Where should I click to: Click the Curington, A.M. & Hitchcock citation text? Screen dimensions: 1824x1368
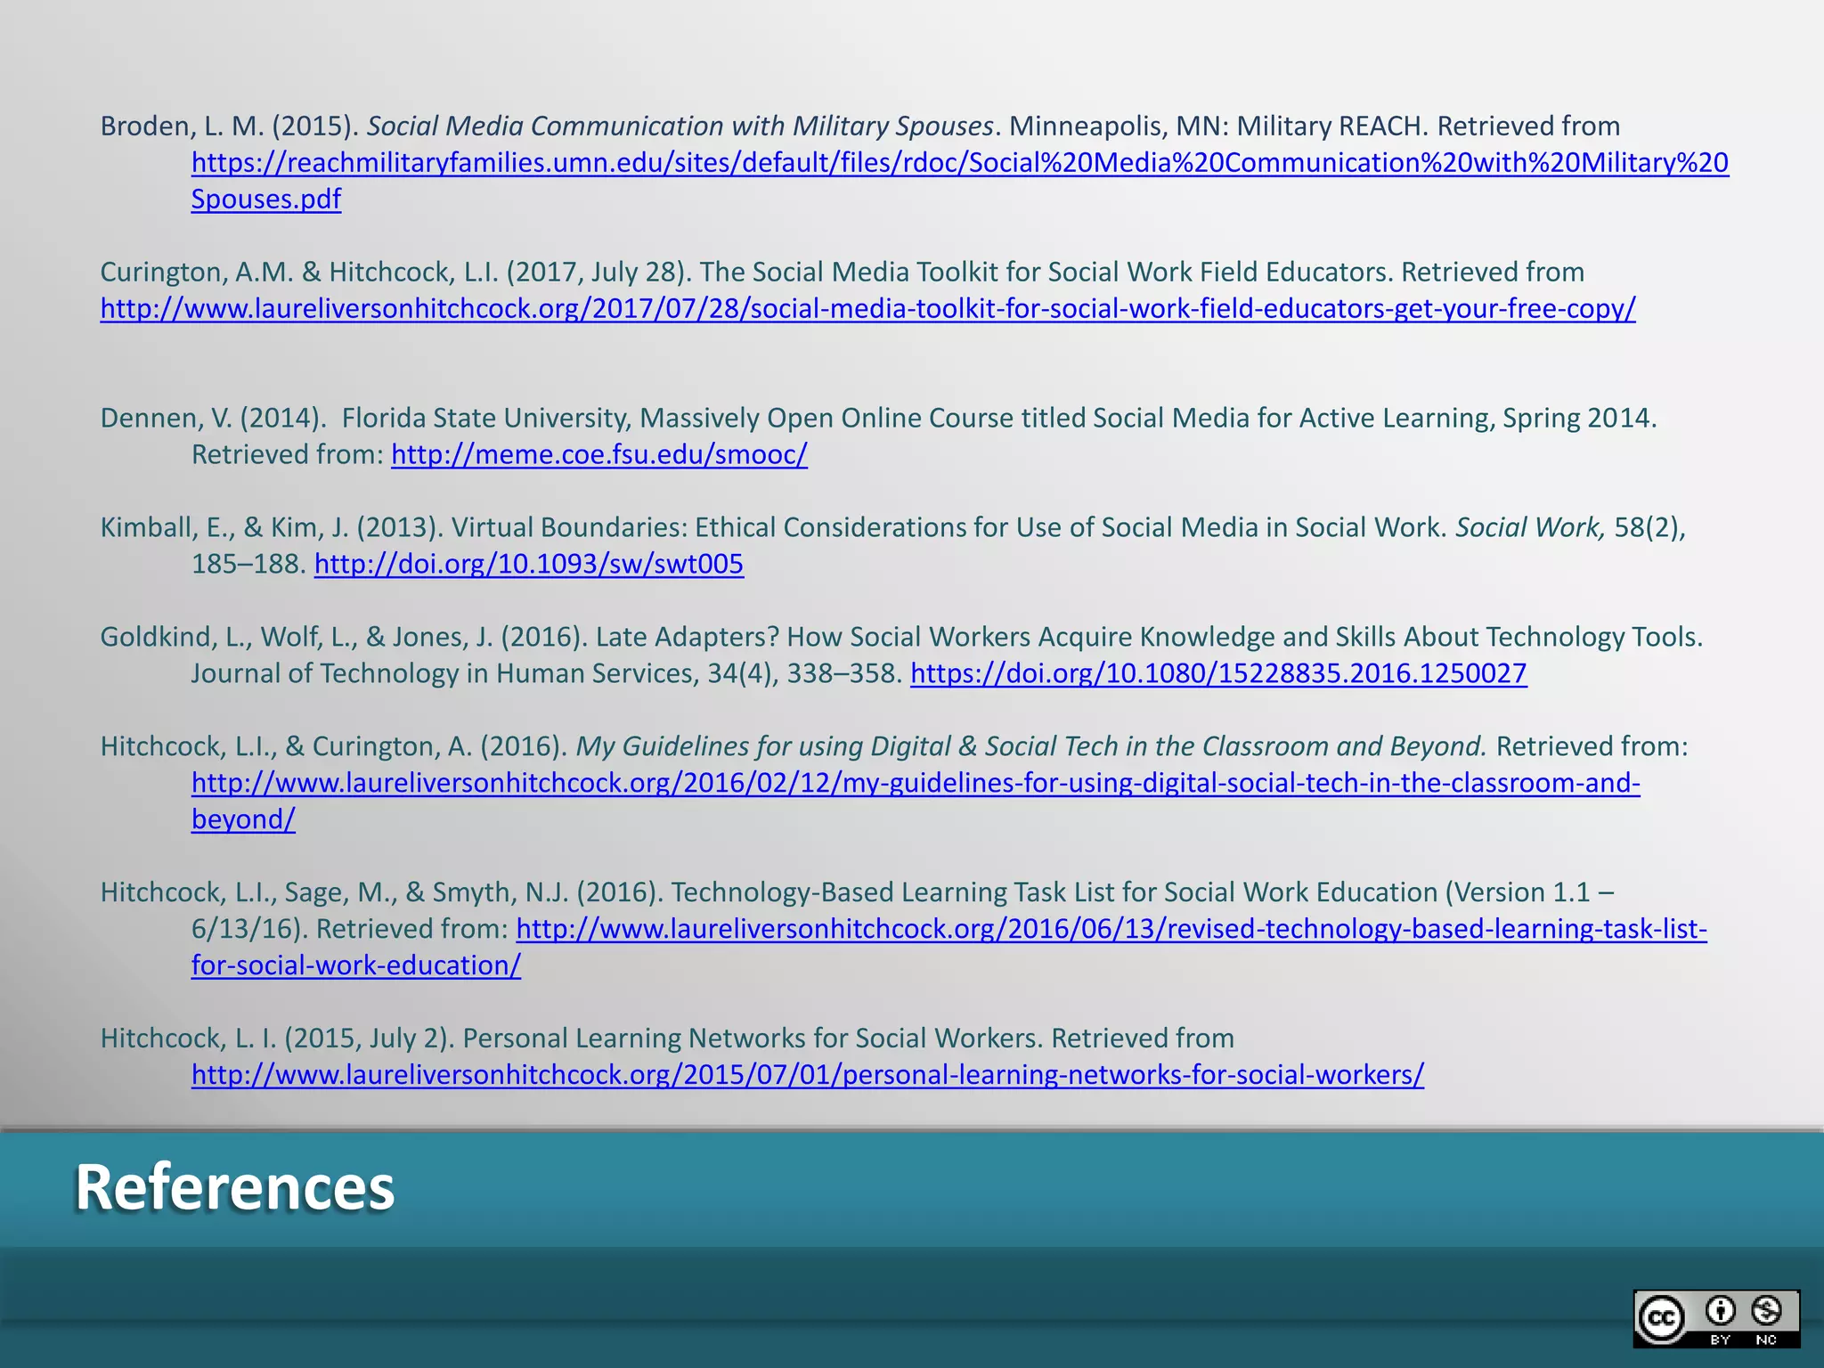(x=842, y=272)
